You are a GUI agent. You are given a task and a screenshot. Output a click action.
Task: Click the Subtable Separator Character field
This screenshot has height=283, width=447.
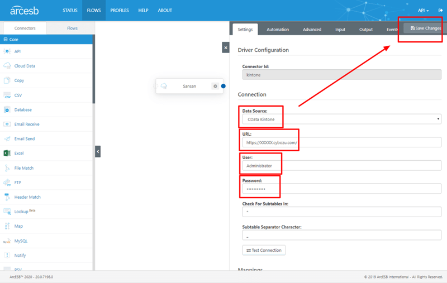coord(341,235)
